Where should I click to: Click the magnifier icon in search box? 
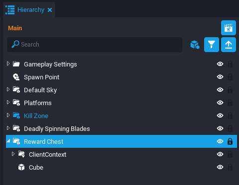pyautogui.click(x=15, y=44)
